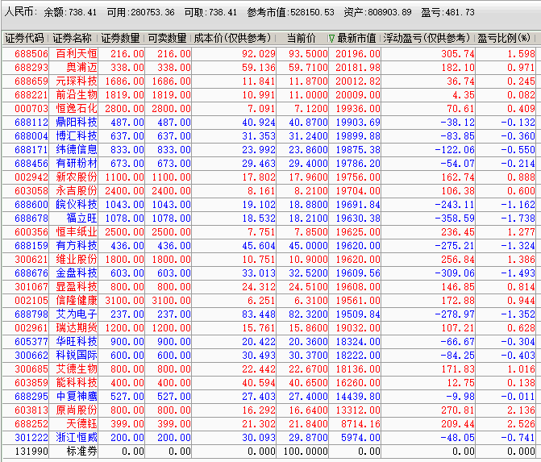Click cost price 83.448

coord(259,314)
